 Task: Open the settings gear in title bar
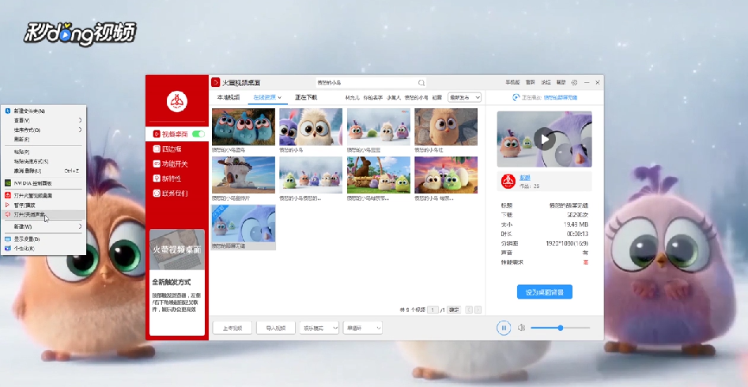point(574,82)
